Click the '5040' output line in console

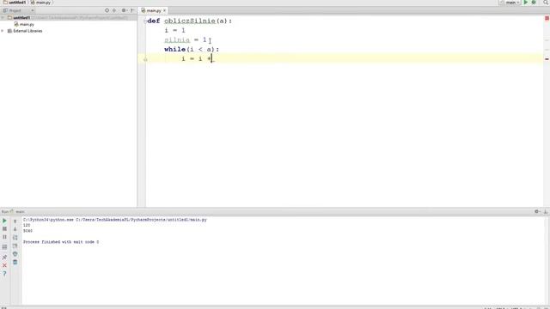[27, 231]
